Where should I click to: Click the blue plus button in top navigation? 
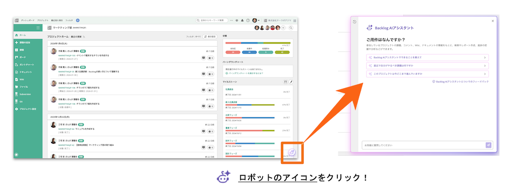(x=77, y=20)
